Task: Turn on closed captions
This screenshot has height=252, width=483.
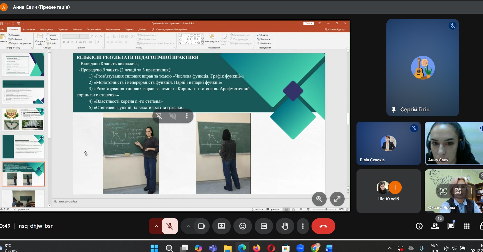Action: (x=264, y=226)
